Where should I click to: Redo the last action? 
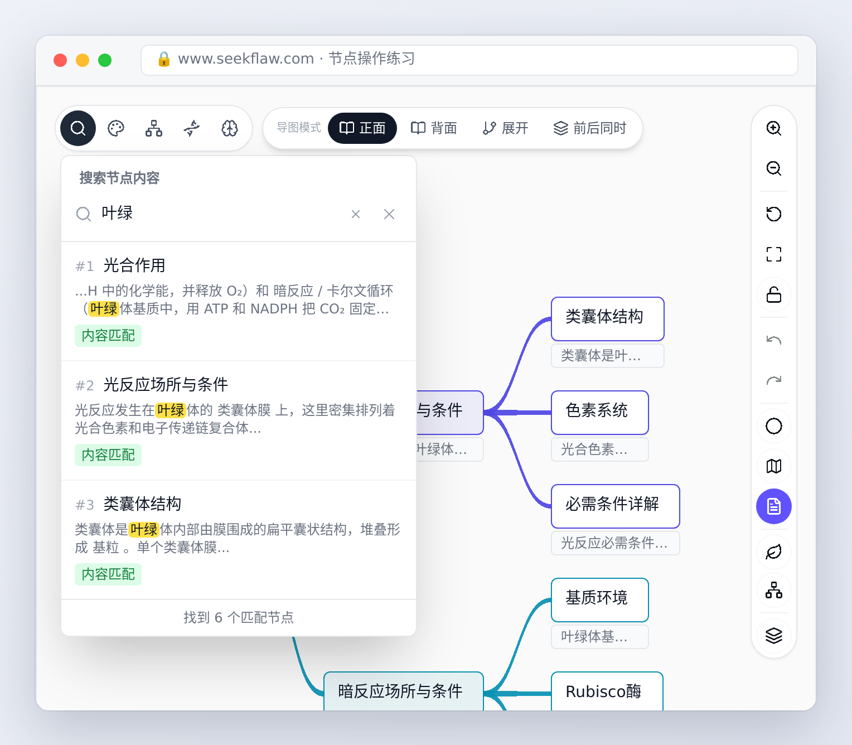[774, 380]
